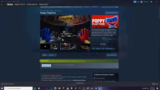Click the Añadir un producto plus icon
The height and width of the screenshot is (90, 160).
click(x=2, y=84)
